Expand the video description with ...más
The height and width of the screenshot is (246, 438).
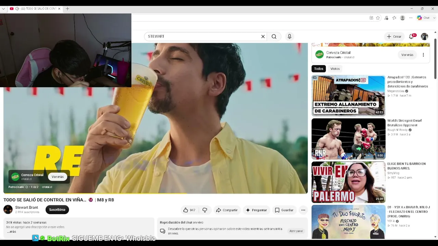point(11,232)
